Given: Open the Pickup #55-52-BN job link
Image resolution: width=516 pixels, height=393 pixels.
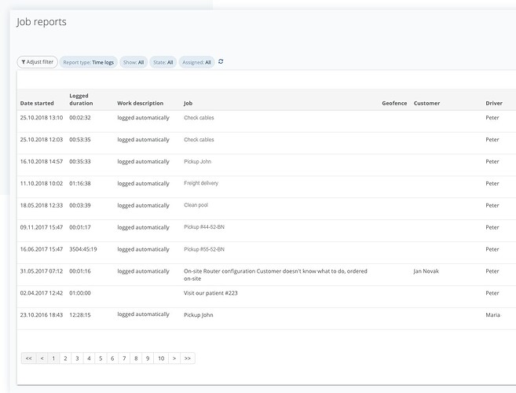Looking at the screenshot, I should pyautogui.click(x=204, y=249).
